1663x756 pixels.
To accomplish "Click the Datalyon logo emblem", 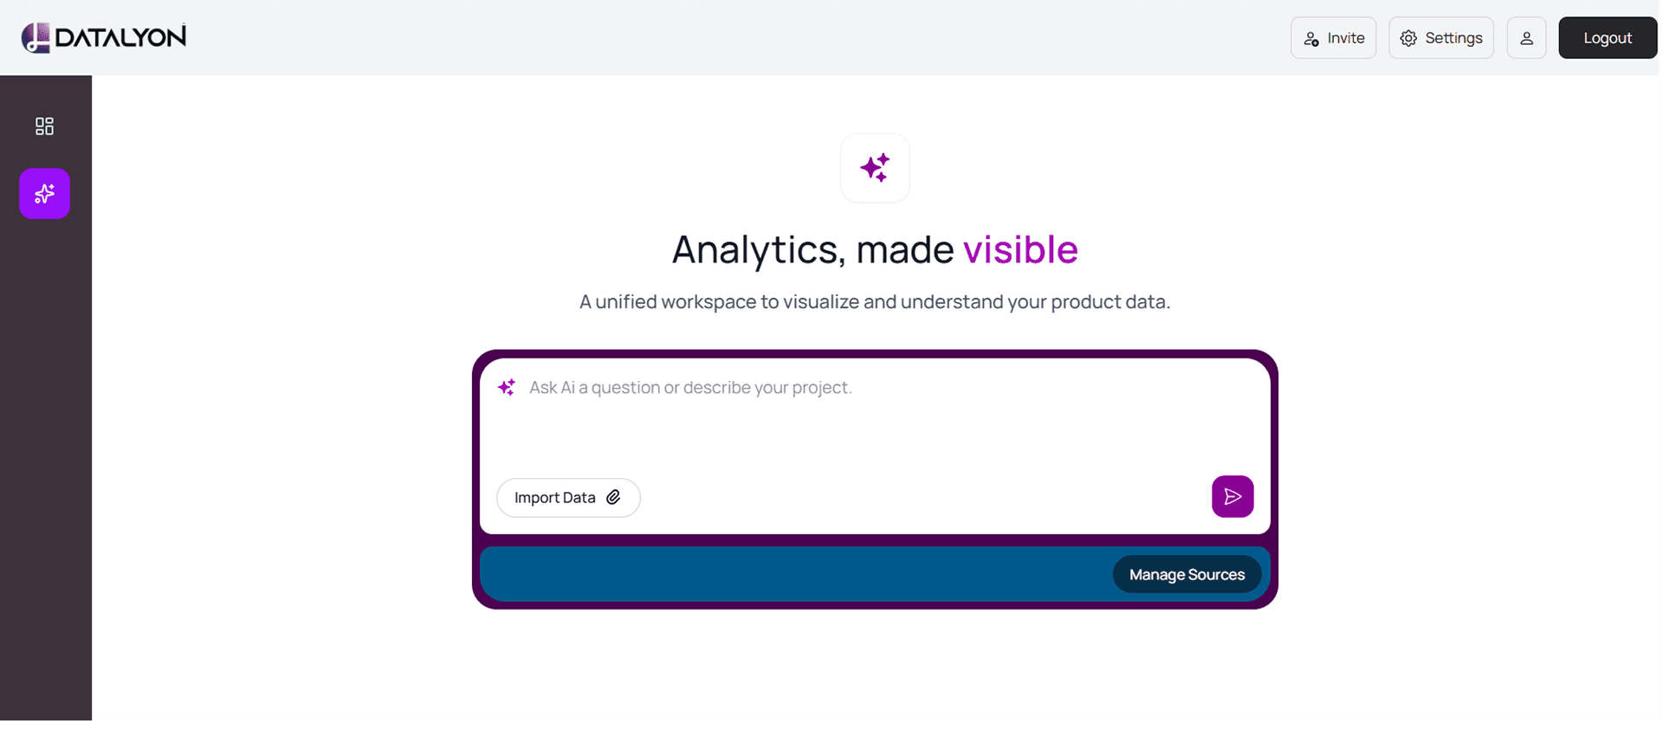I will click(x=36, y=38).
